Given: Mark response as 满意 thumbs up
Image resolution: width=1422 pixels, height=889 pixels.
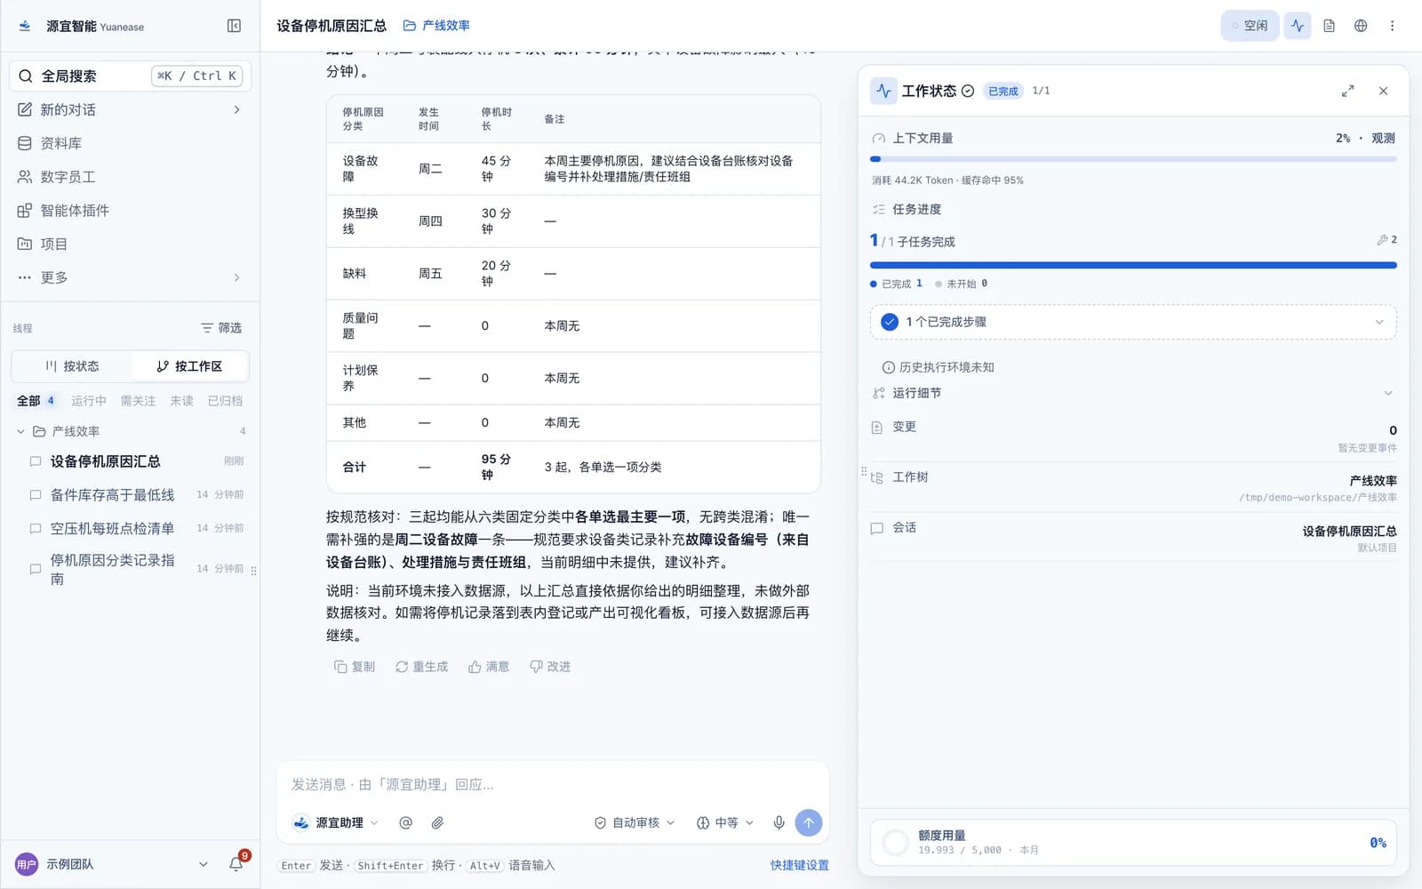Looking at the screenshot, I should tap(489, 667).
